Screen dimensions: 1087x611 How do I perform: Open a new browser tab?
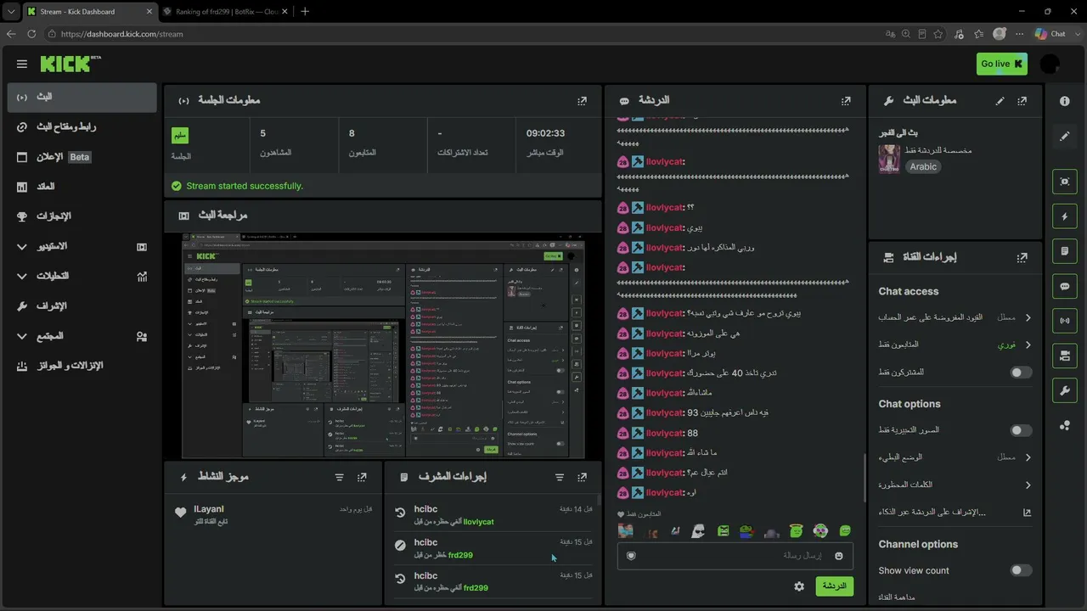(x=305, y=11)
